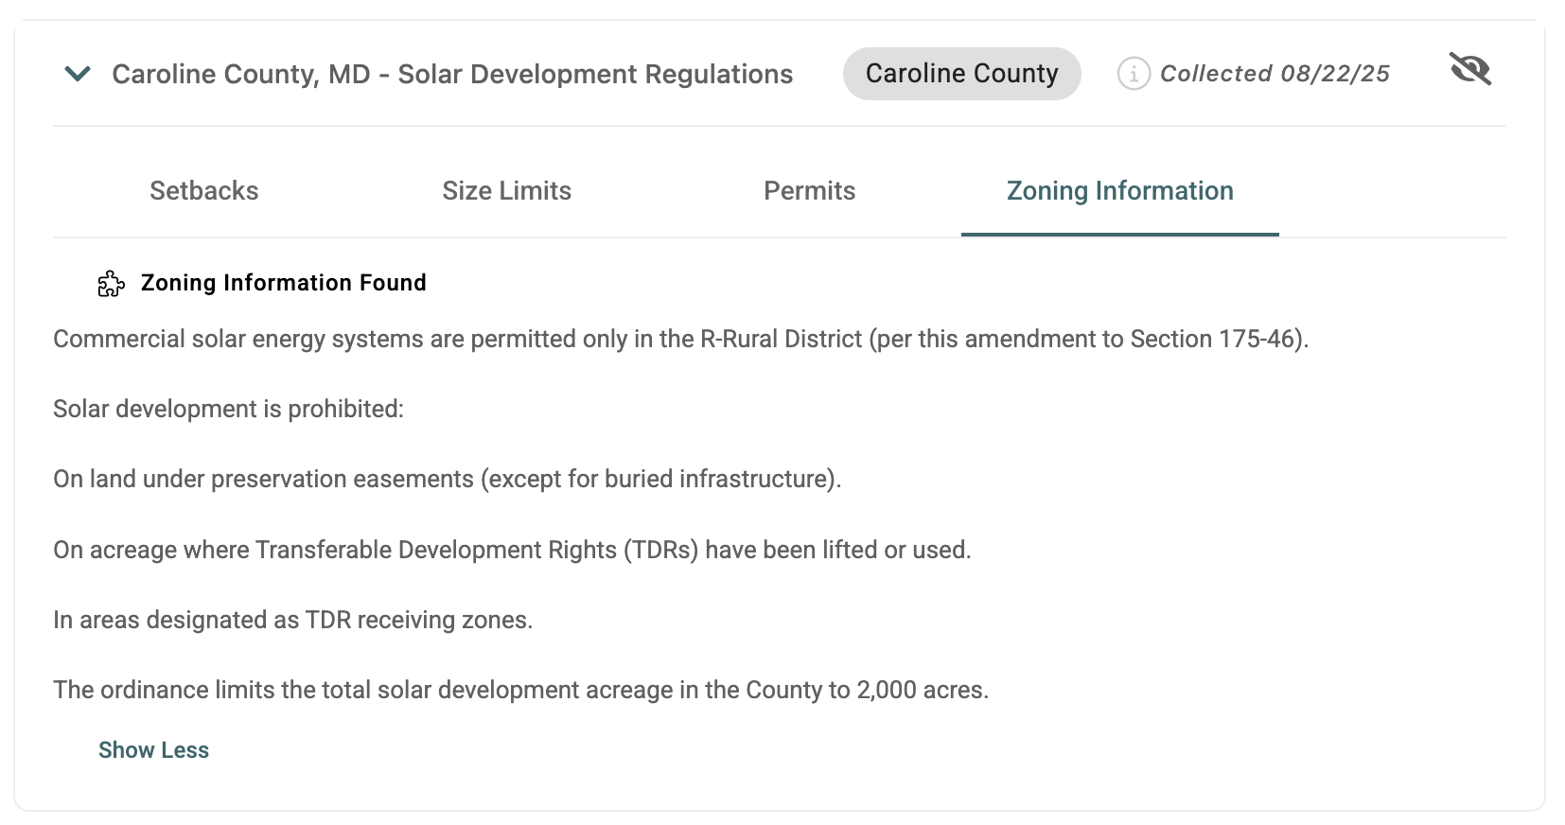Click the R-Rural District text
1565x825 pixels.
click(781, 340)
